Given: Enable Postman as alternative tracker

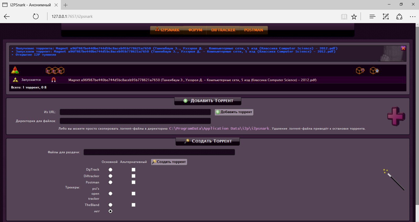Looking at the screenshot, I should pyautogui.click(x=133, y=182).
